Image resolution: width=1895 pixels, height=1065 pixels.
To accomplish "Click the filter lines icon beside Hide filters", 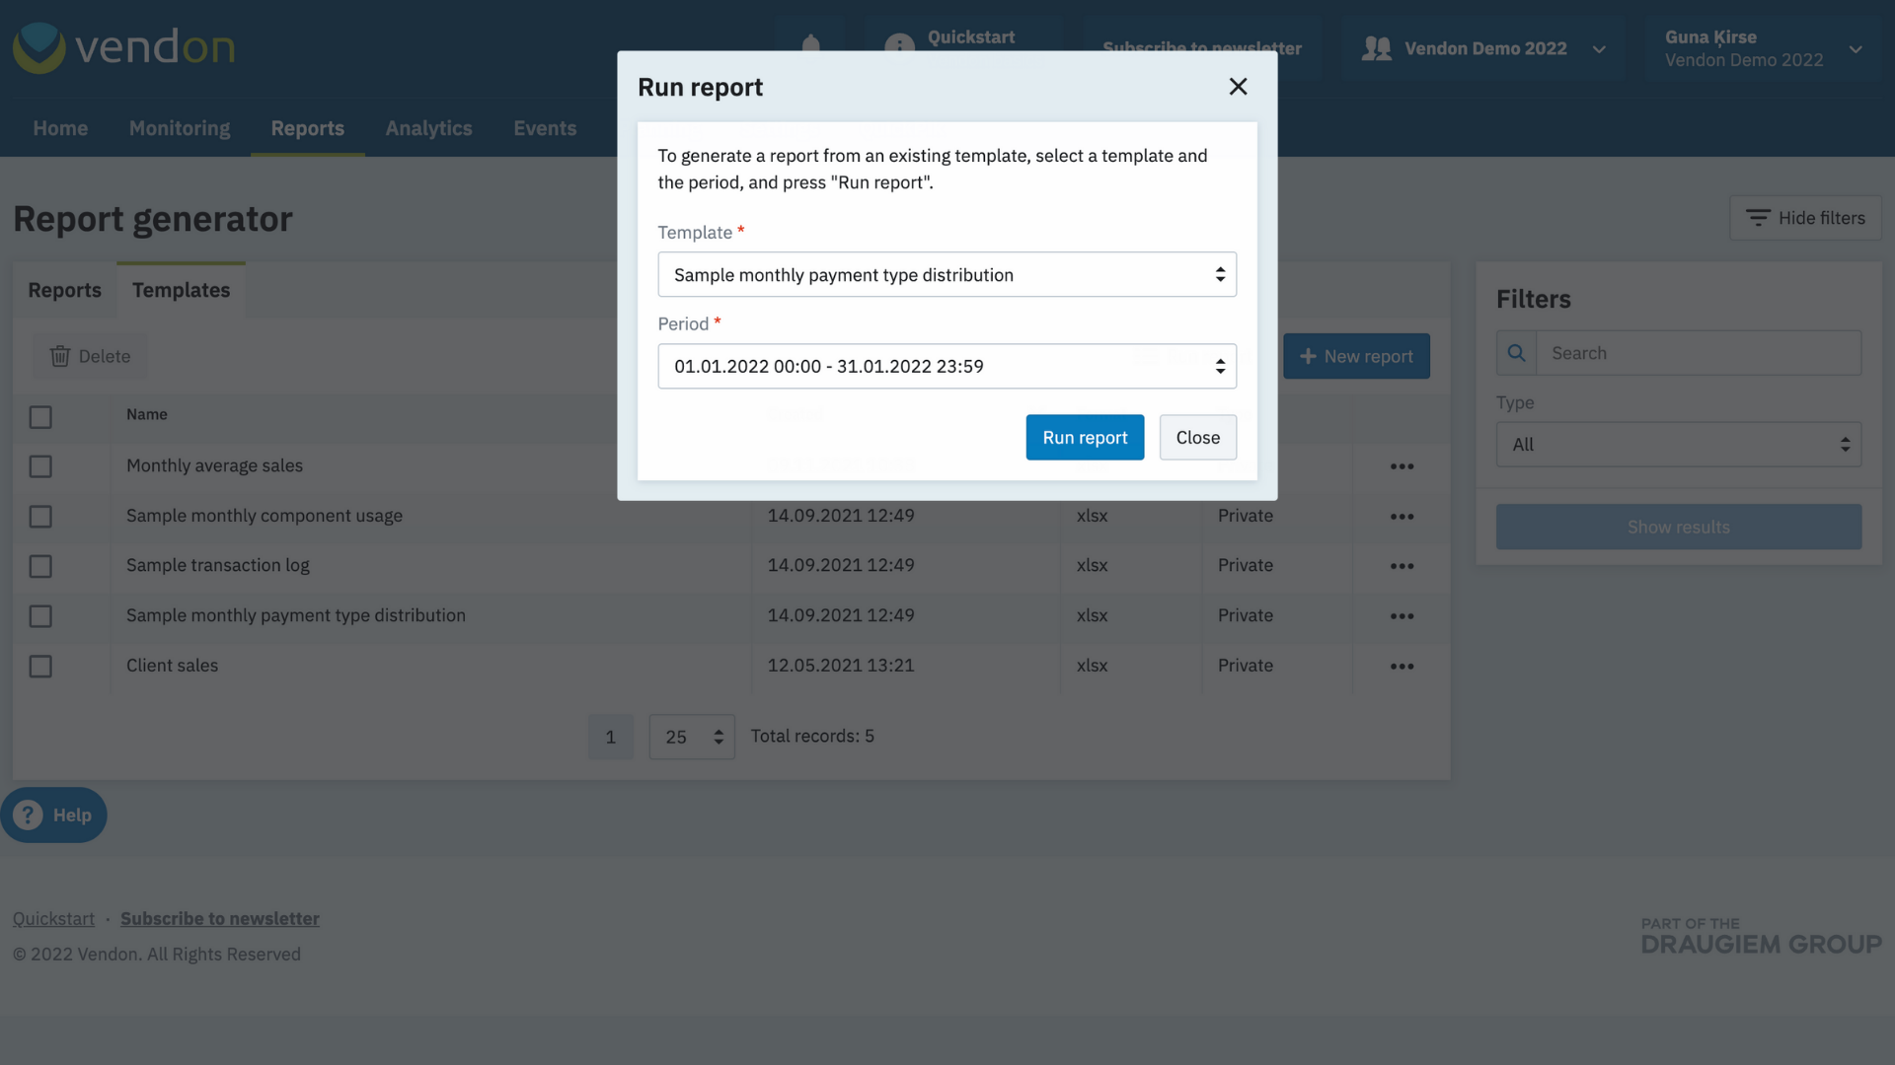I will (x=1758, y=218).
